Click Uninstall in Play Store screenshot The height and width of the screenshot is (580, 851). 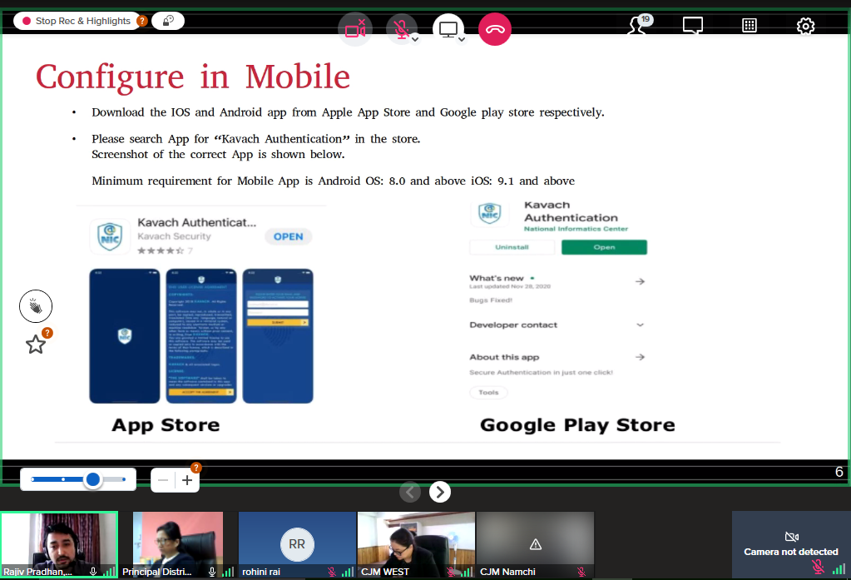[512, 247]
